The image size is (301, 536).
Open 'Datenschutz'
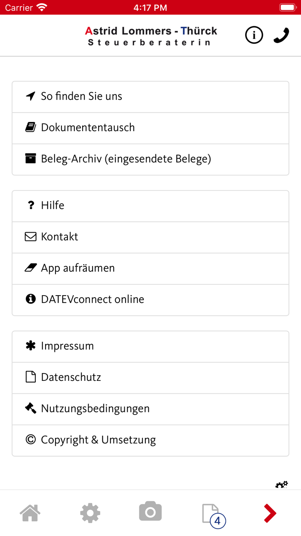tap(71, 377)
